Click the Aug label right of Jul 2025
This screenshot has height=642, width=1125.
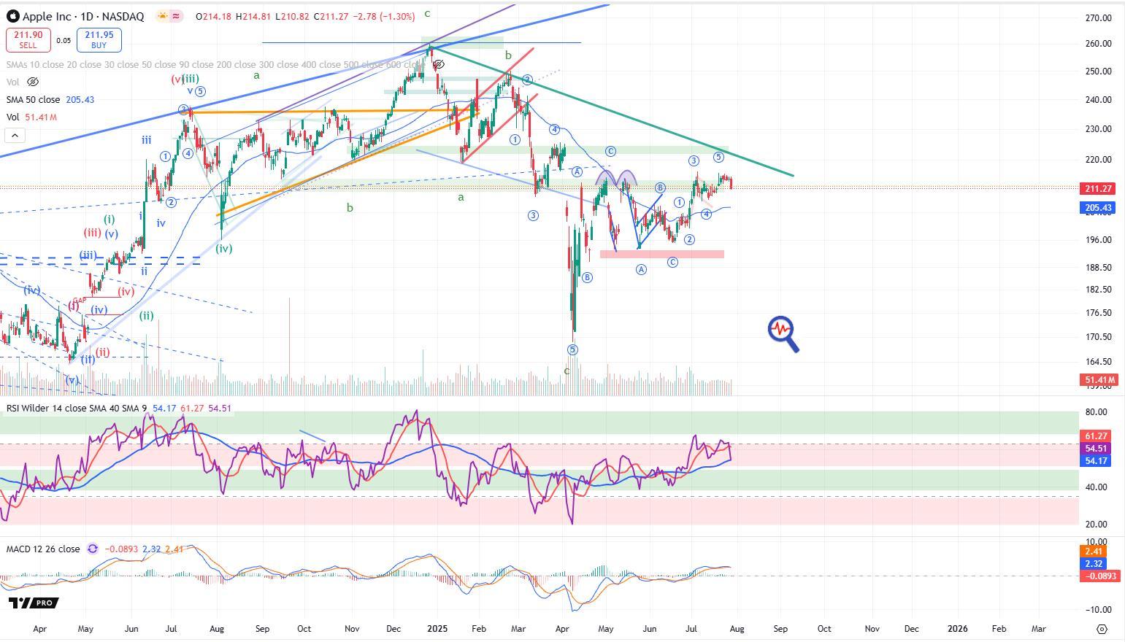(x=737, y=628)
